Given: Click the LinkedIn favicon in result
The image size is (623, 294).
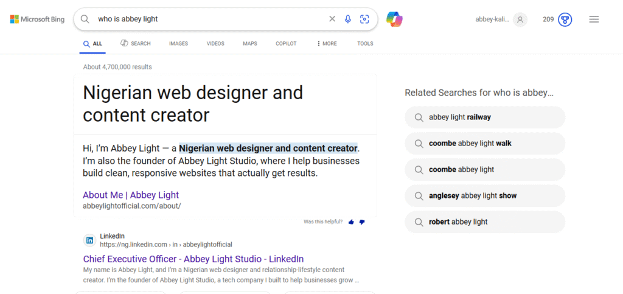Looking at the screenshot, I should pyautogui.click(x=90, y=240).
